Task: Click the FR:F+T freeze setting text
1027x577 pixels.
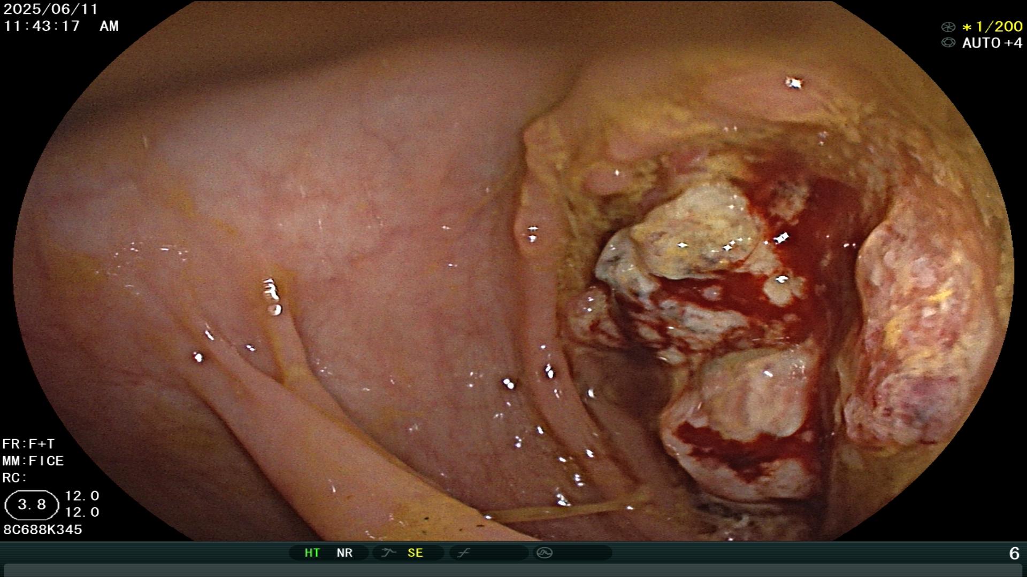Action: pyautogui.click(x=28, y=444)
